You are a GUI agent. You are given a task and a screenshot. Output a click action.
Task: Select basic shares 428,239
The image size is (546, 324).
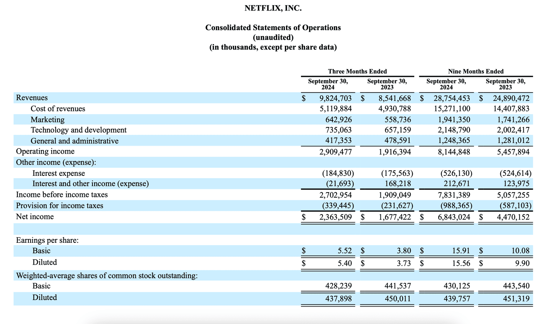339,286
